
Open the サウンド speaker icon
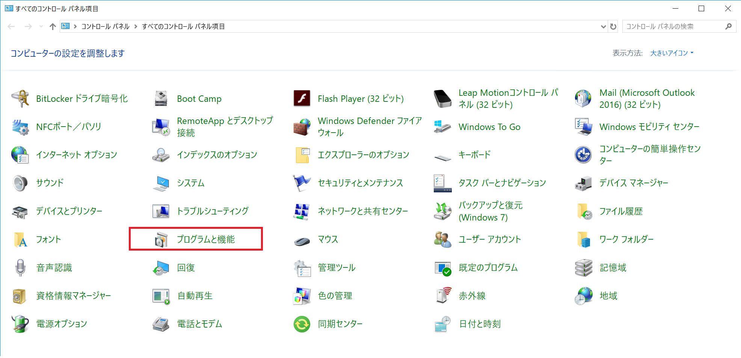pos(20,183)
